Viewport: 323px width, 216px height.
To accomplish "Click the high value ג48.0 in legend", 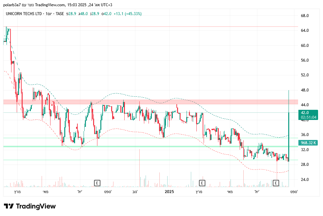I will click(83, 14).
